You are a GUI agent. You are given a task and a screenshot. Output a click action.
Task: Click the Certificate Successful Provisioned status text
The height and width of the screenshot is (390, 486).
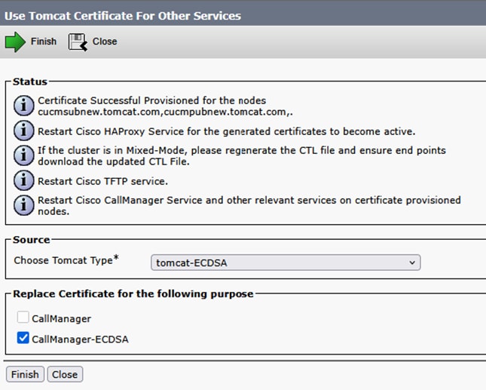[x=151, y=100]
